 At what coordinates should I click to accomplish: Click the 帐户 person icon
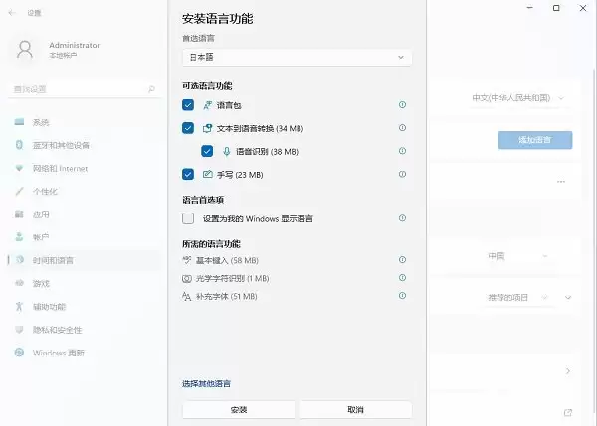(x=19, y=236)
